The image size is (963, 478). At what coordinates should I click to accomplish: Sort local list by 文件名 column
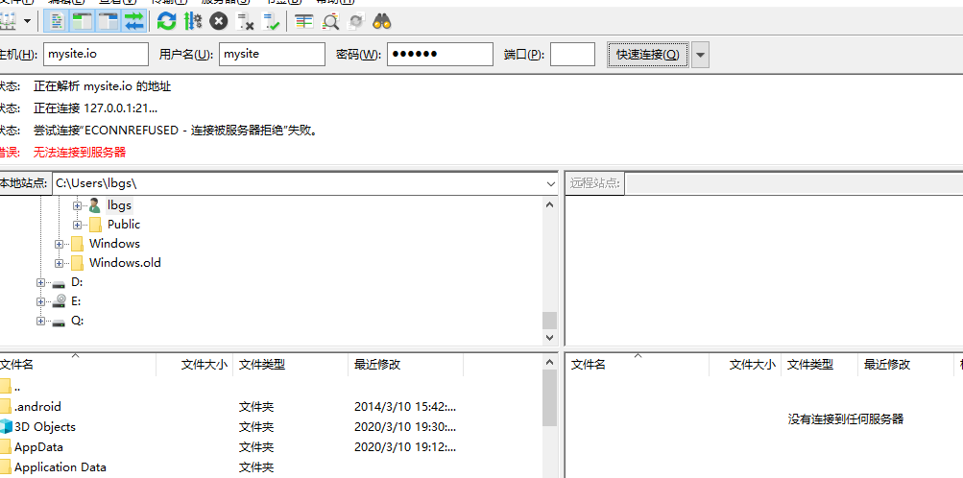pyautogui.click(x=78, y=365)
